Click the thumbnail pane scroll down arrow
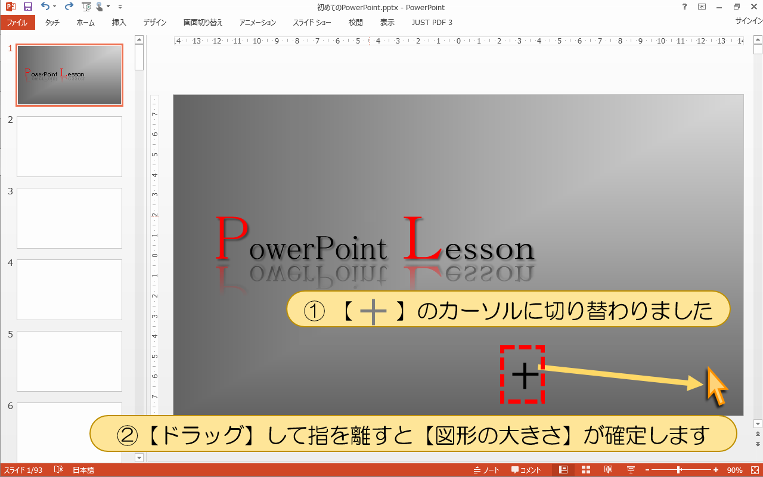This screenshot has height=477, width=763. tap(139, 457)
